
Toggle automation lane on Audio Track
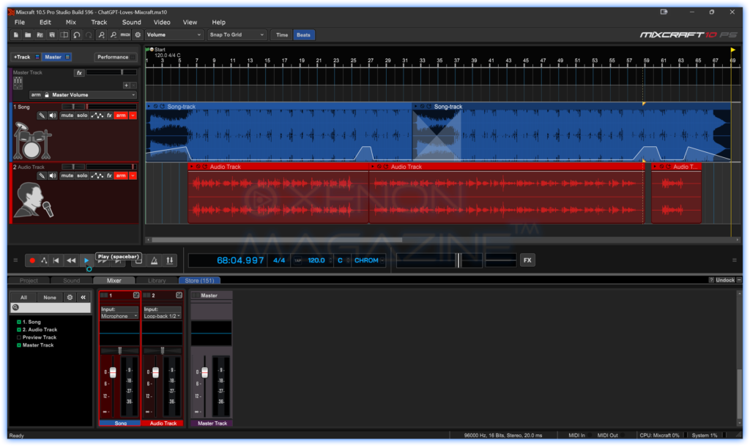click(x=97, y=175)
